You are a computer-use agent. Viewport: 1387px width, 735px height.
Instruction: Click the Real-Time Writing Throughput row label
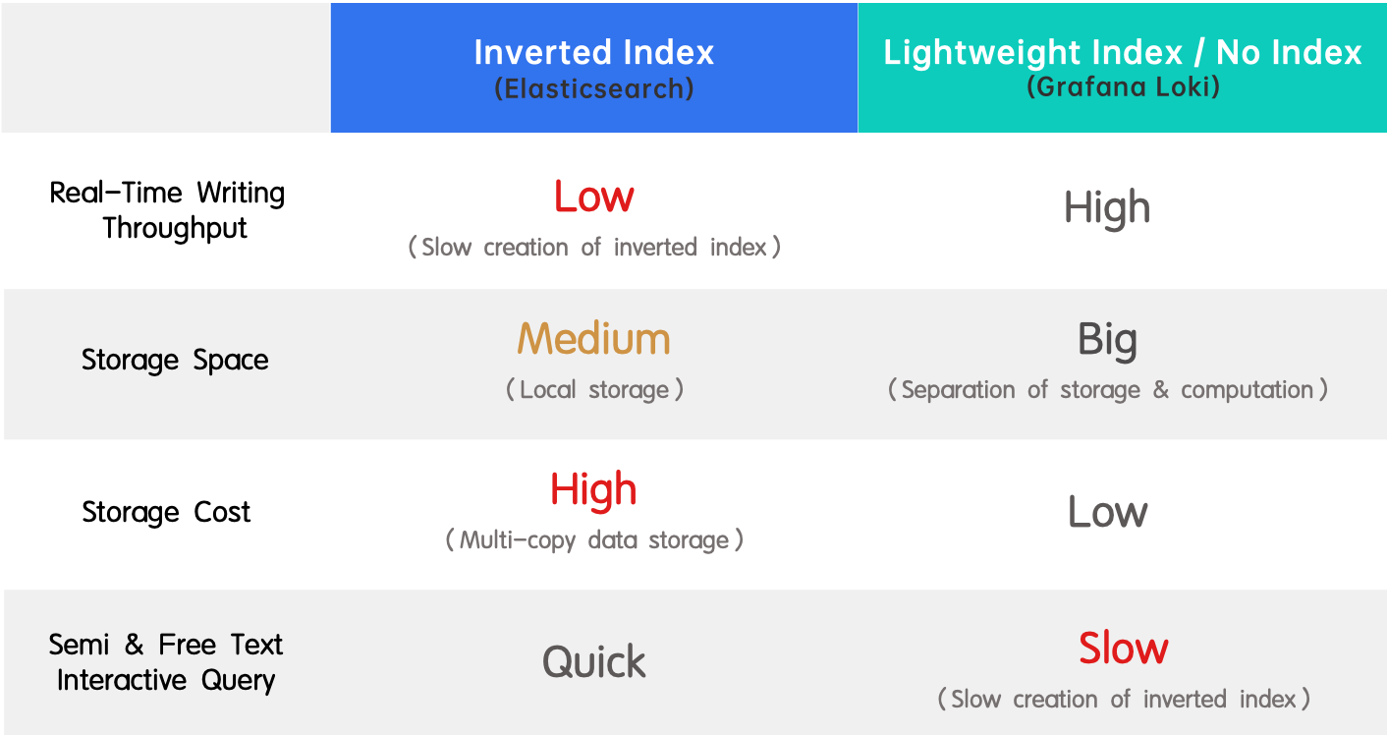(167, 210)
